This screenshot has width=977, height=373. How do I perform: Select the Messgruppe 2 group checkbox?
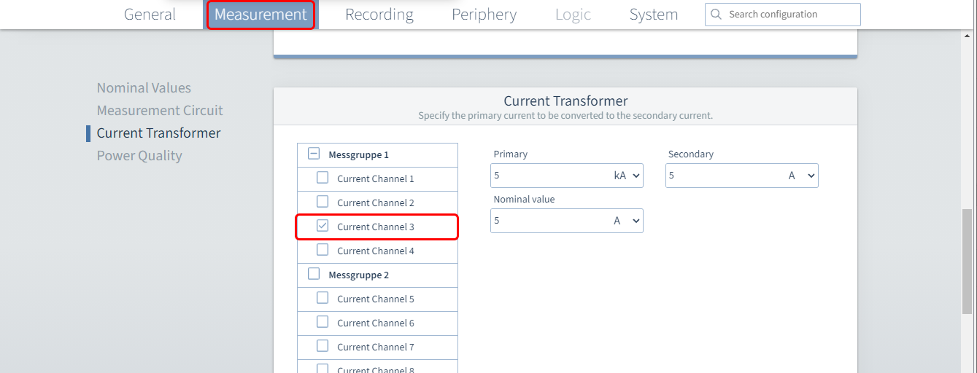coord(314,274)
